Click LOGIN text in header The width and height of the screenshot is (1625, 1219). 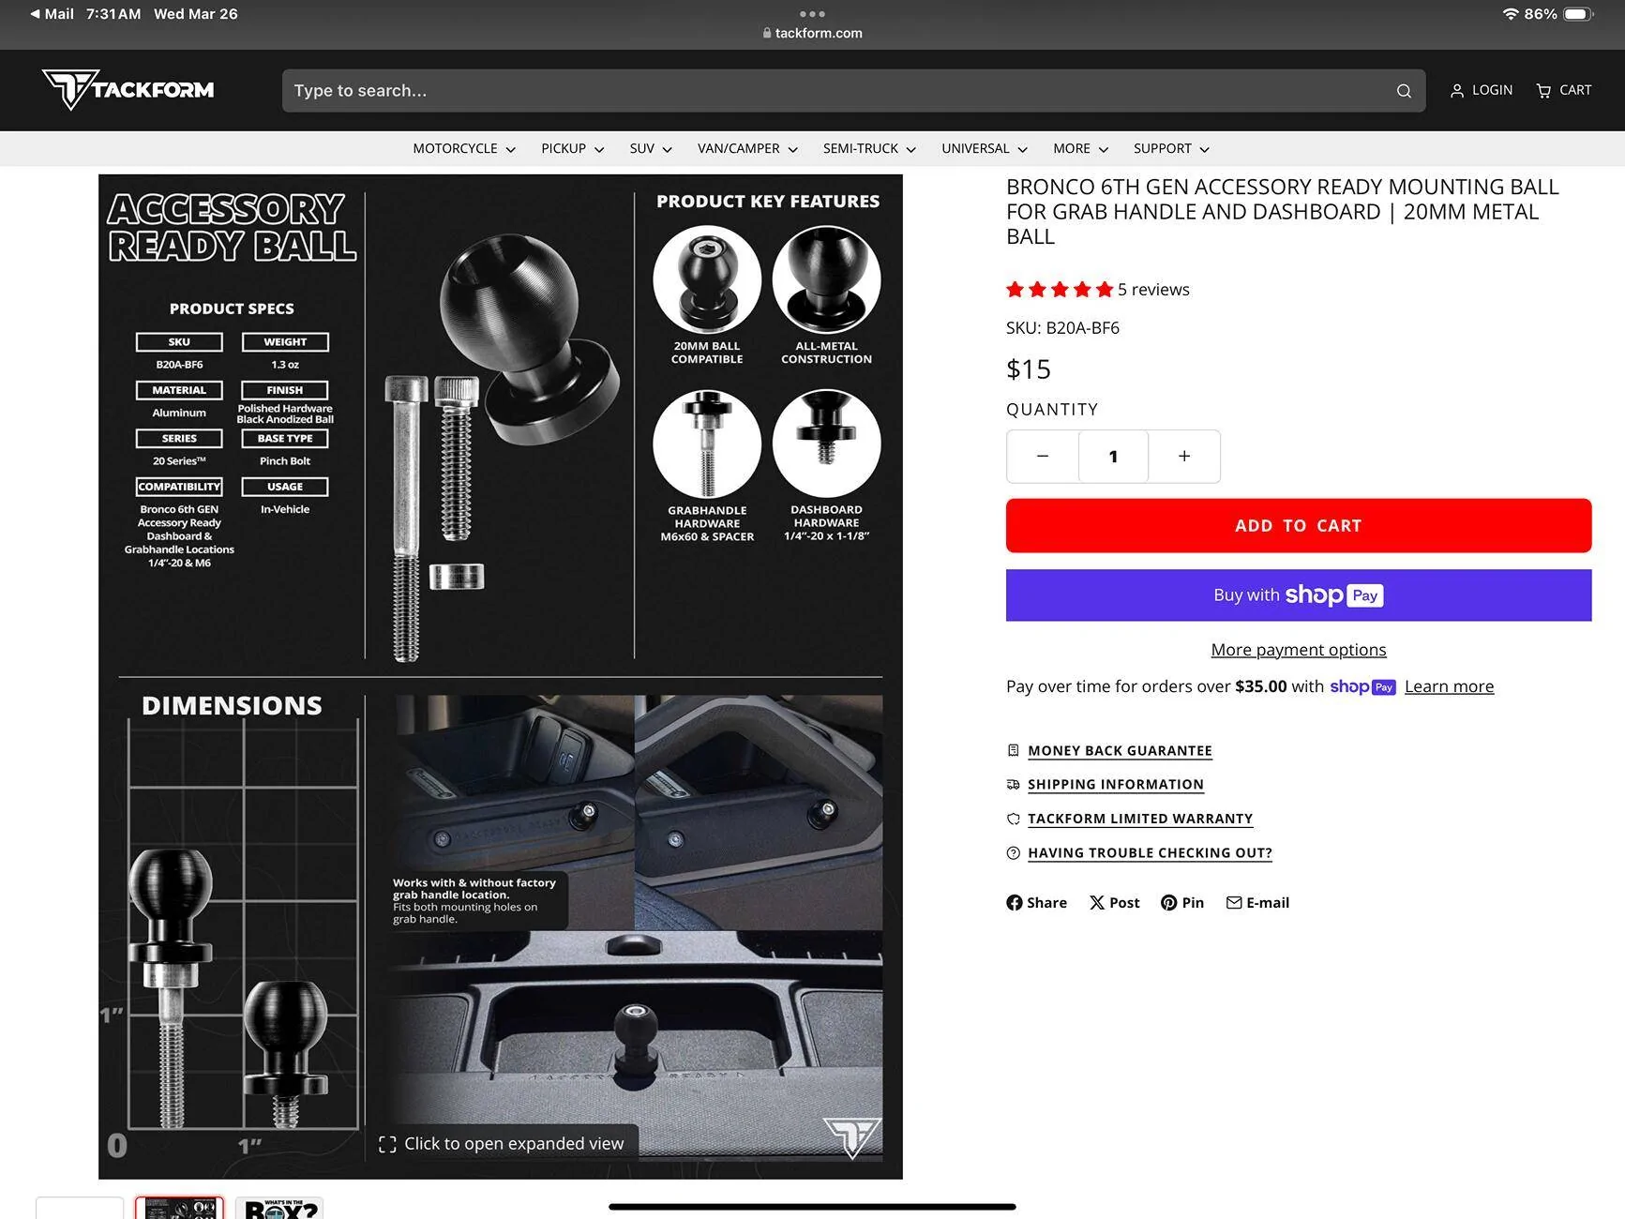[1492, 90]
